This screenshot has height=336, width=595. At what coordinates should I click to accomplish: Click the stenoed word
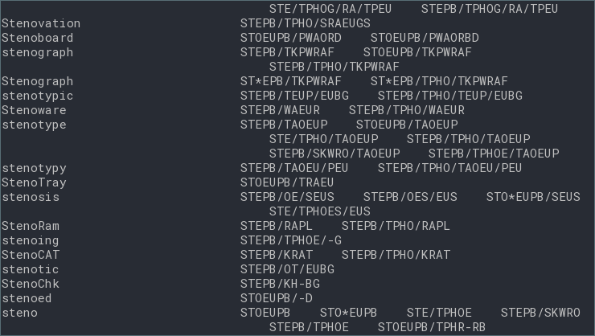pyautogui.click(x=27, y=298)
